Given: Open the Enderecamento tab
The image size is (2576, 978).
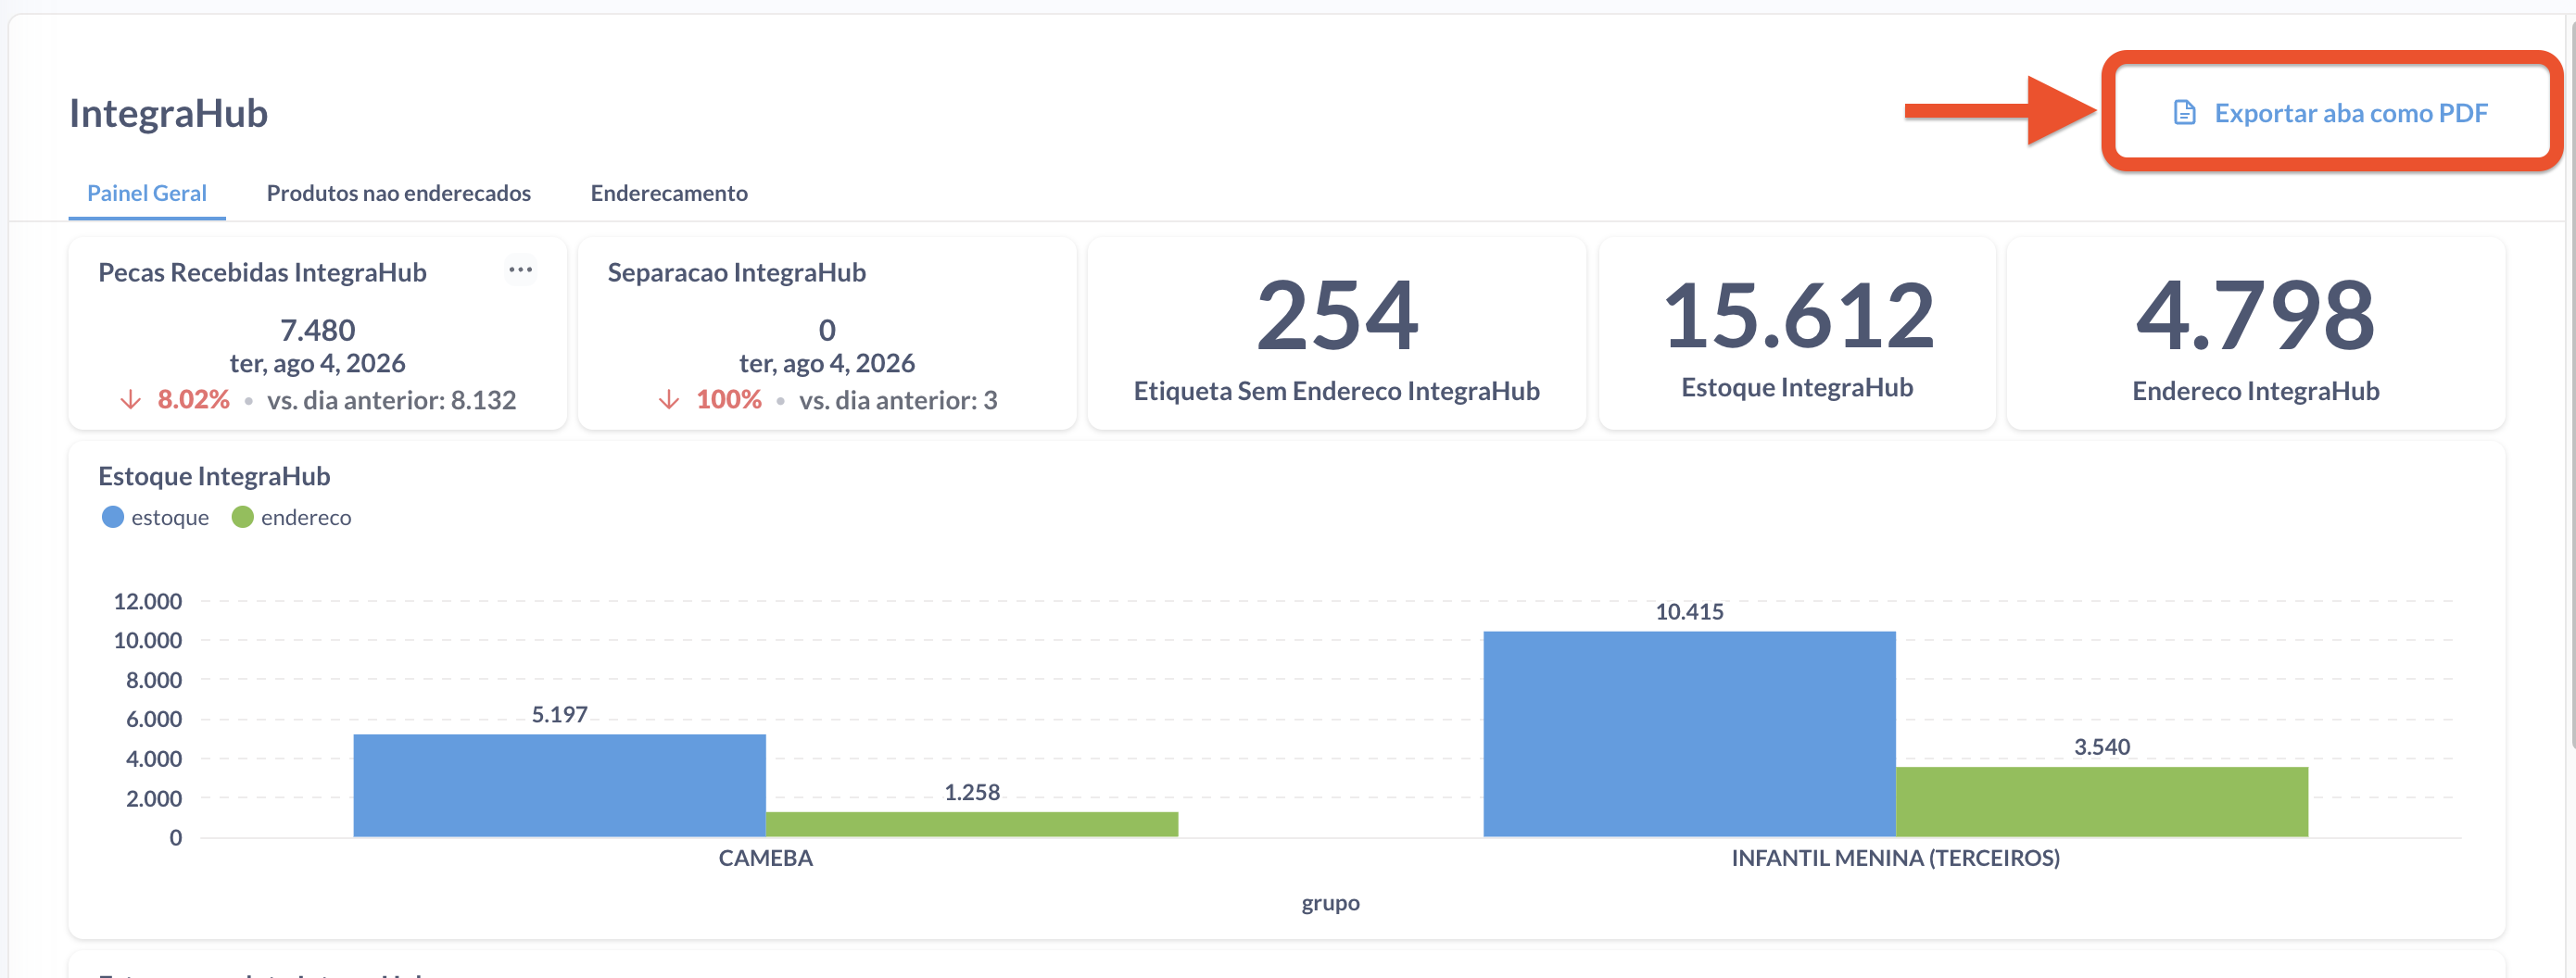Looking at the screenshot, I should pyautogui.click(x=669, y=193).
